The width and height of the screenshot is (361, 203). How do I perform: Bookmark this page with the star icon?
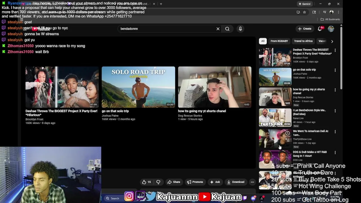pyautogui.click(x=304, y=12)
